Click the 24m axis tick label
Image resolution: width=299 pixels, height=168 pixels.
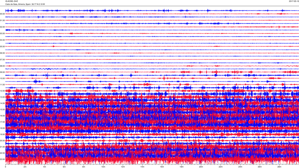[x=240, y=167]
